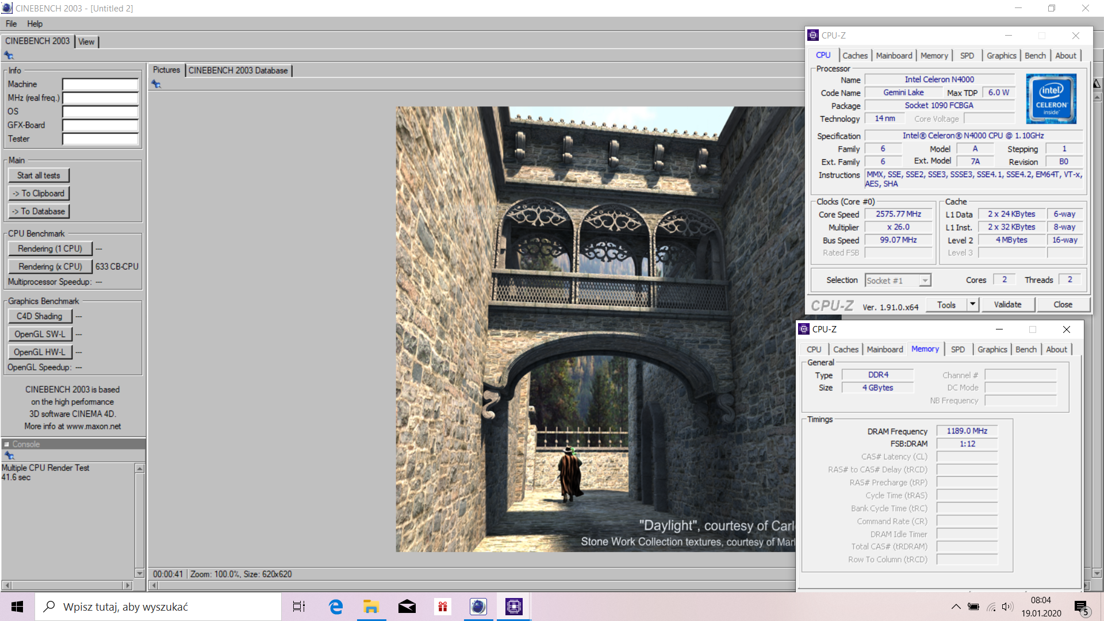Image resolution: width=1104 pixels, height=621 pixels.
Task: Run Rendering (1 CPU) benchmark
Action: pyautogui.click(x=50, y=248)
